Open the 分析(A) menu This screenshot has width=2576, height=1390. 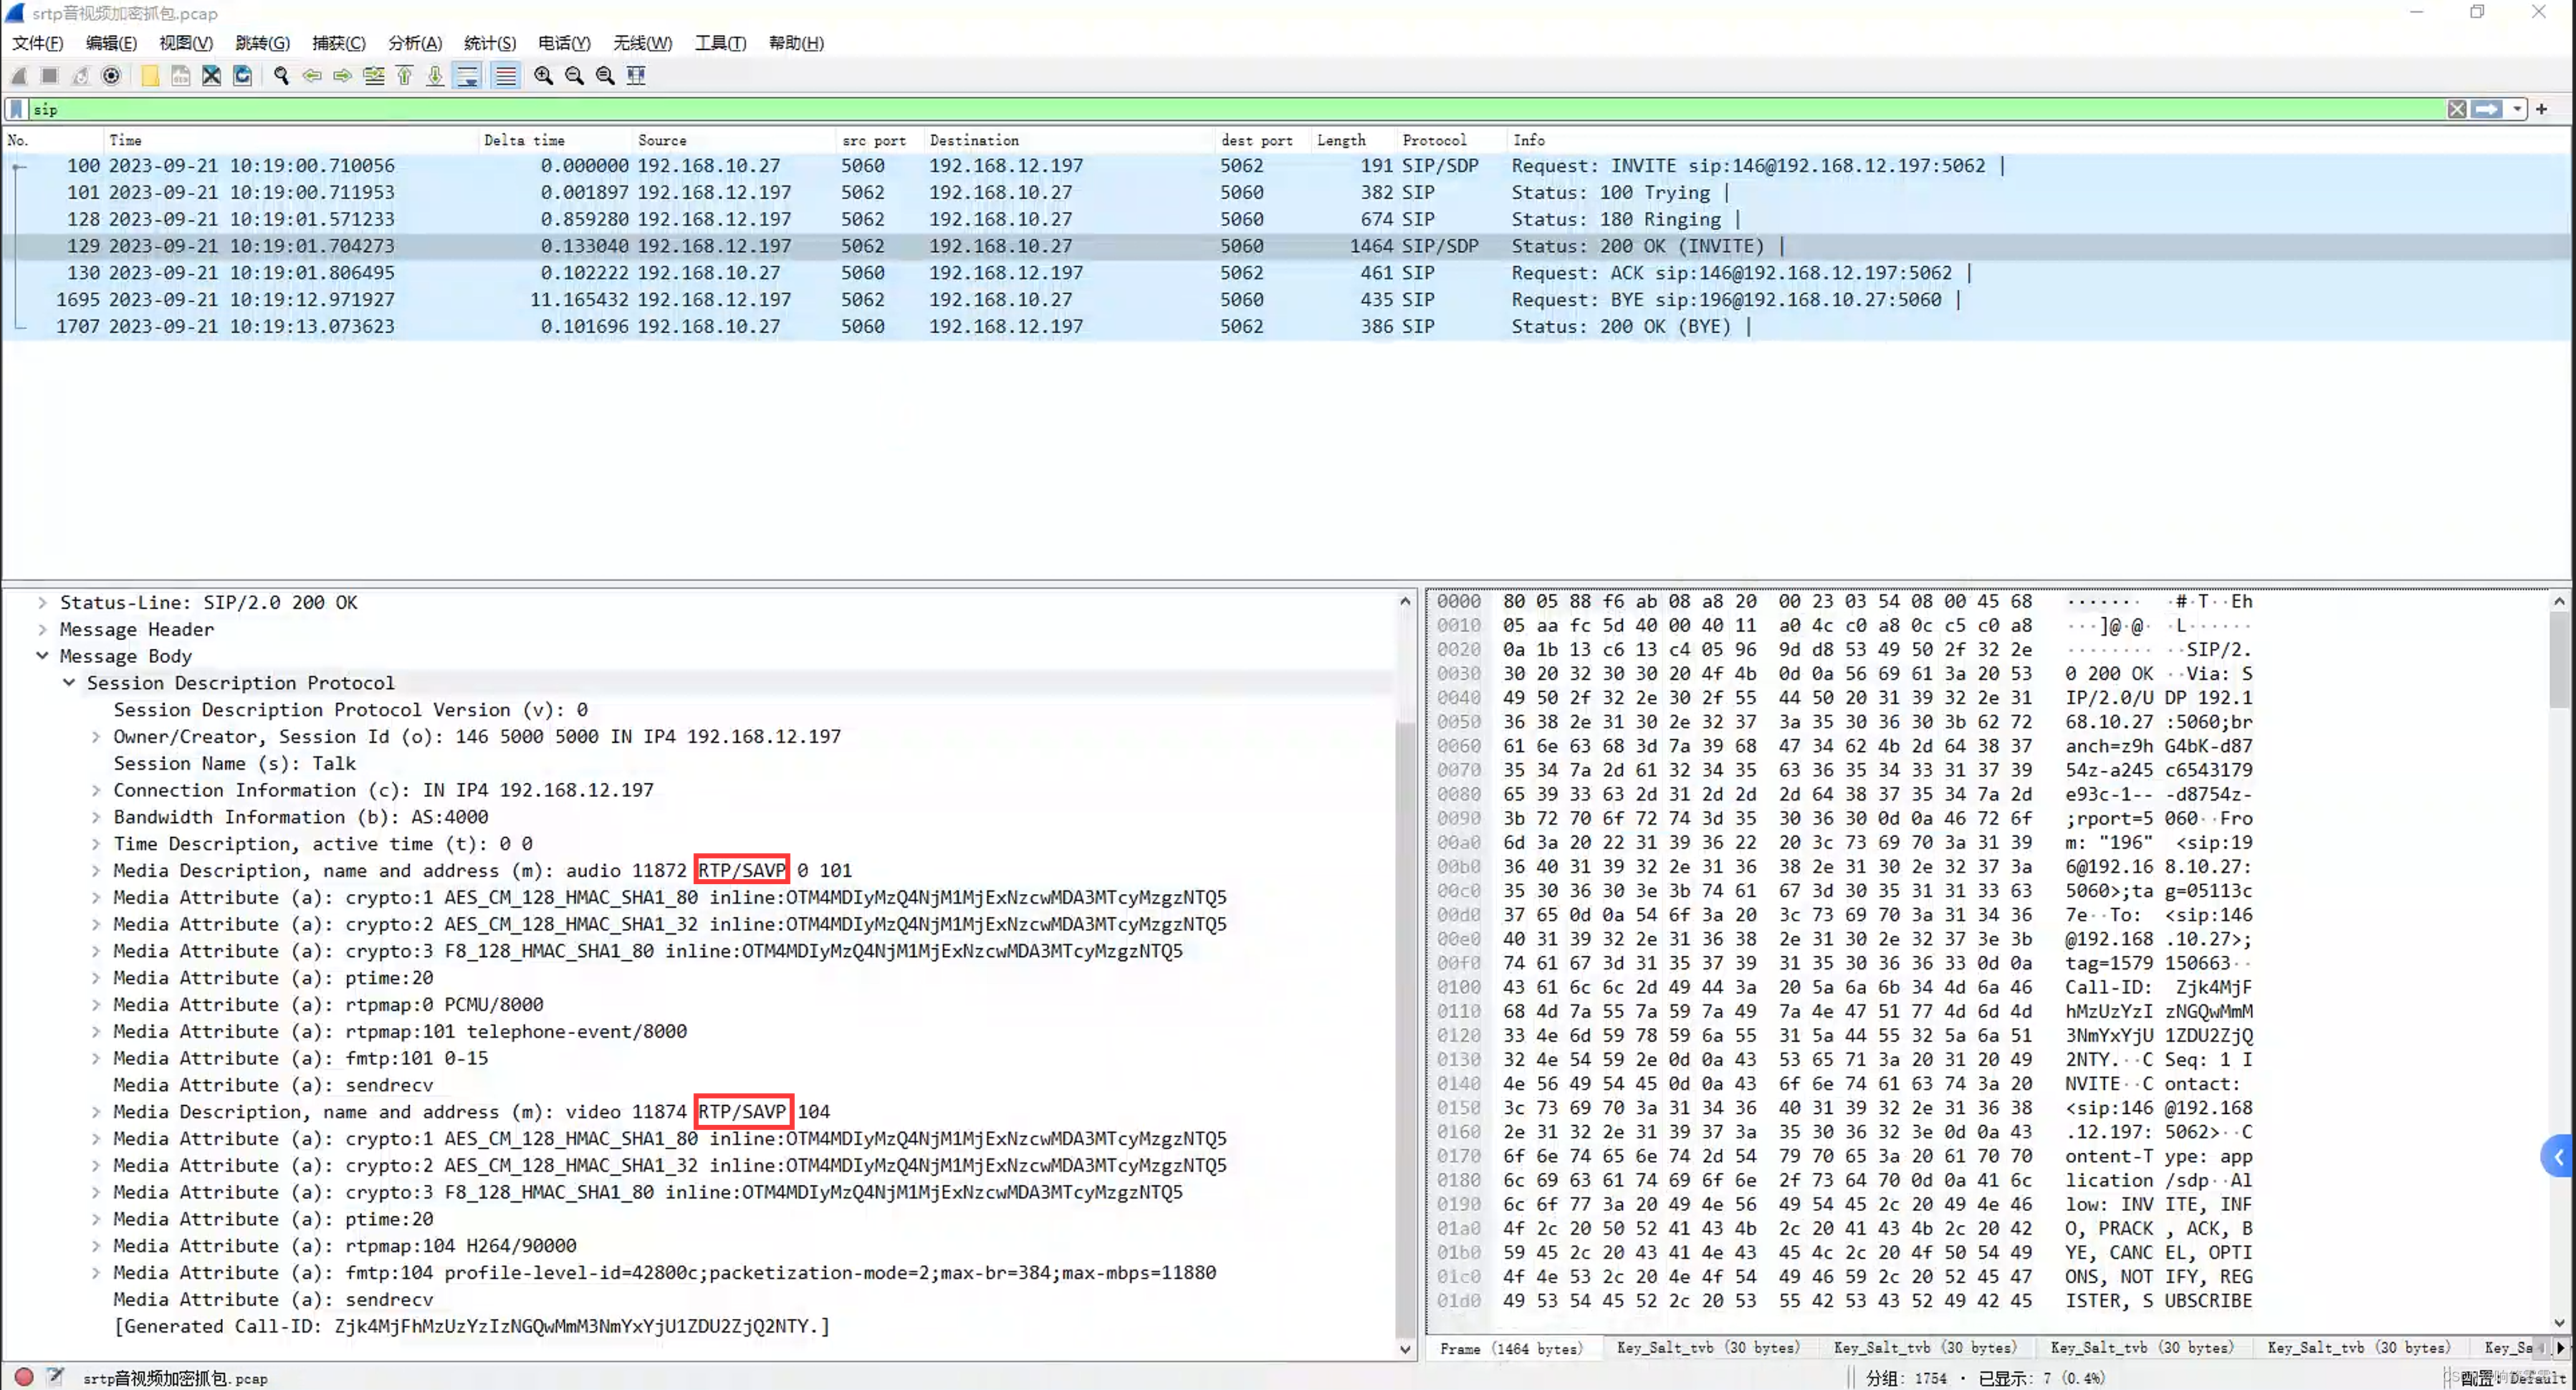[415, 43]
